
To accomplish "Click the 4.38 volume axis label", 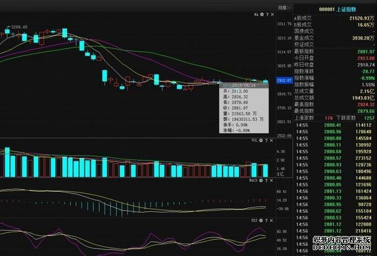I will pyautogui.click(x=281, y=152).
